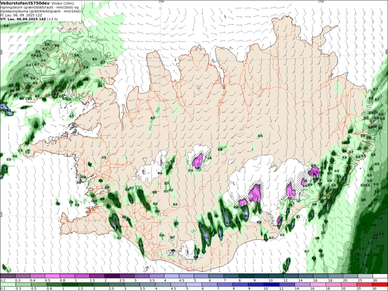Viewport: 388px width, 291px height.
Task: Click the 4.5 precipitation value on the map
Action: (288, 212)
